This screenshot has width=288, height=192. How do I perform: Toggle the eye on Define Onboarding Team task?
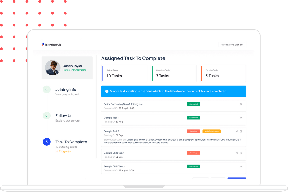pyautogui.click(x=241, y=104)
